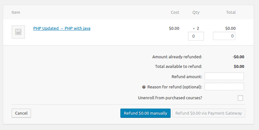Click into the Refund amount field
Viewport: 259px width, 130px height.
tap(224, 76)
